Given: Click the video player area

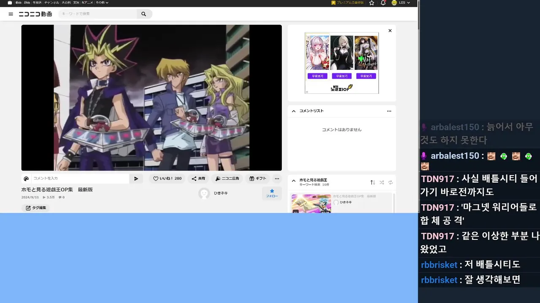Looking at the screenshot, I should (x=151, y=98).
